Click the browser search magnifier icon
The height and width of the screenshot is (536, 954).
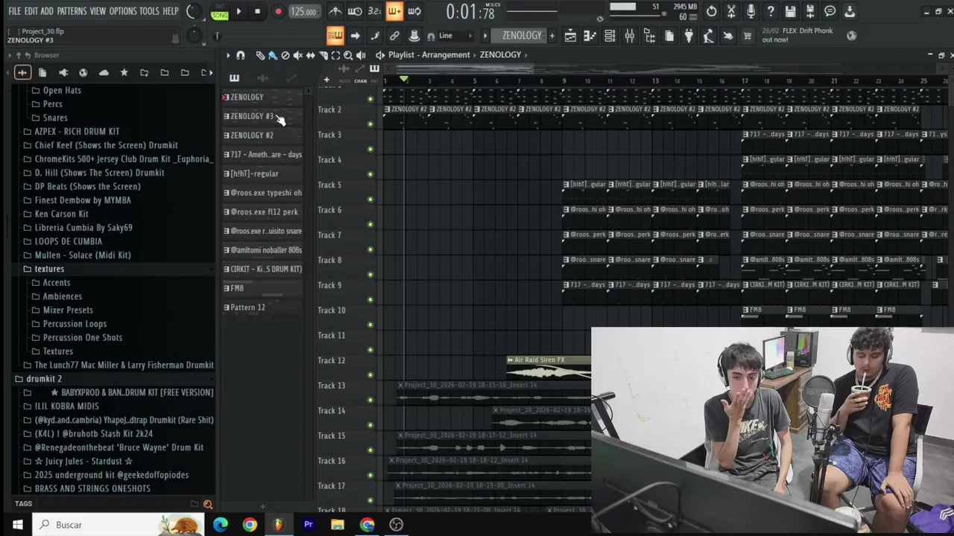pos(208,504)
